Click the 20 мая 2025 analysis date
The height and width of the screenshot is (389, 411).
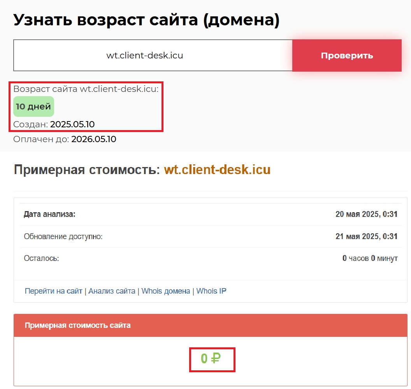coord(366,214)
